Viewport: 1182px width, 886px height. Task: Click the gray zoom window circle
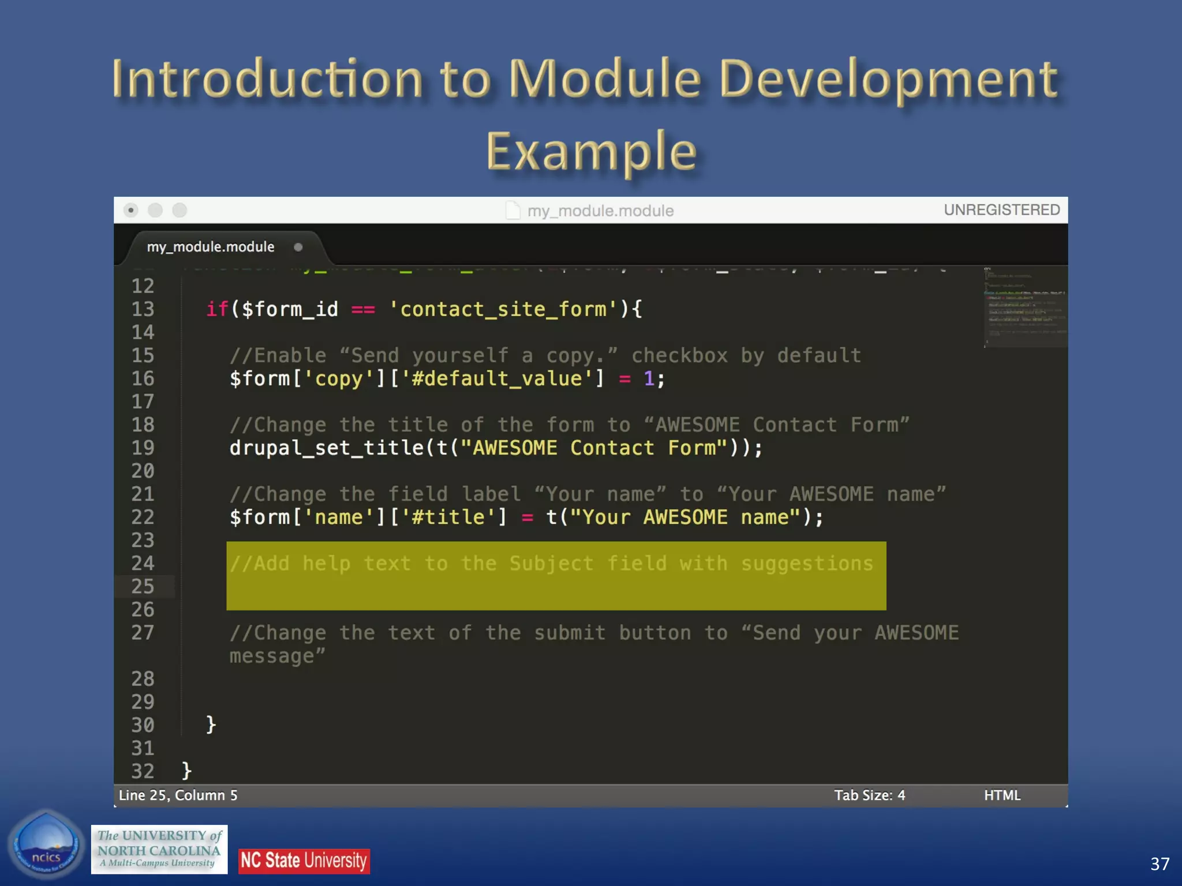pyautogui.click(x=180, y=211)
